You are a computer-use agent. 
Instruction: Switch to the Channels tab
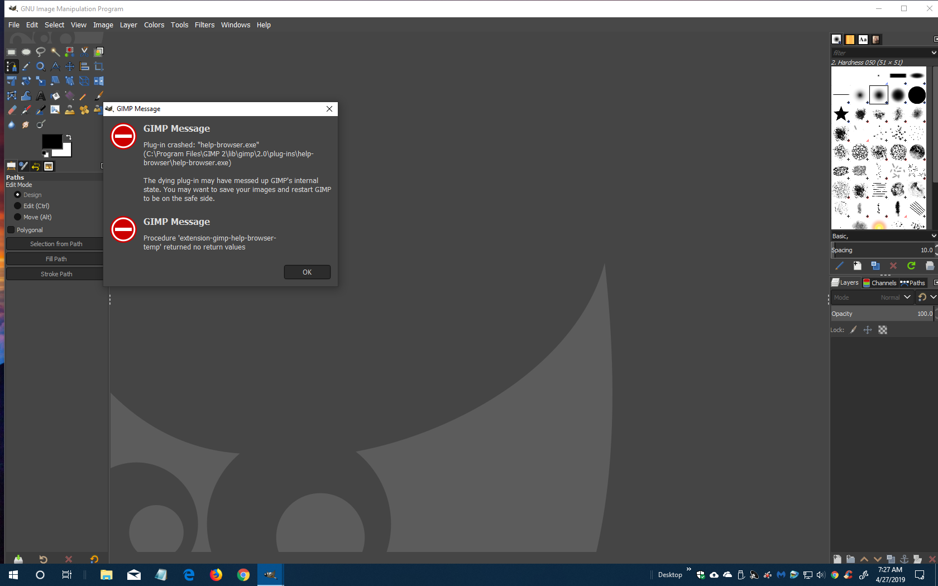(879, 283)
